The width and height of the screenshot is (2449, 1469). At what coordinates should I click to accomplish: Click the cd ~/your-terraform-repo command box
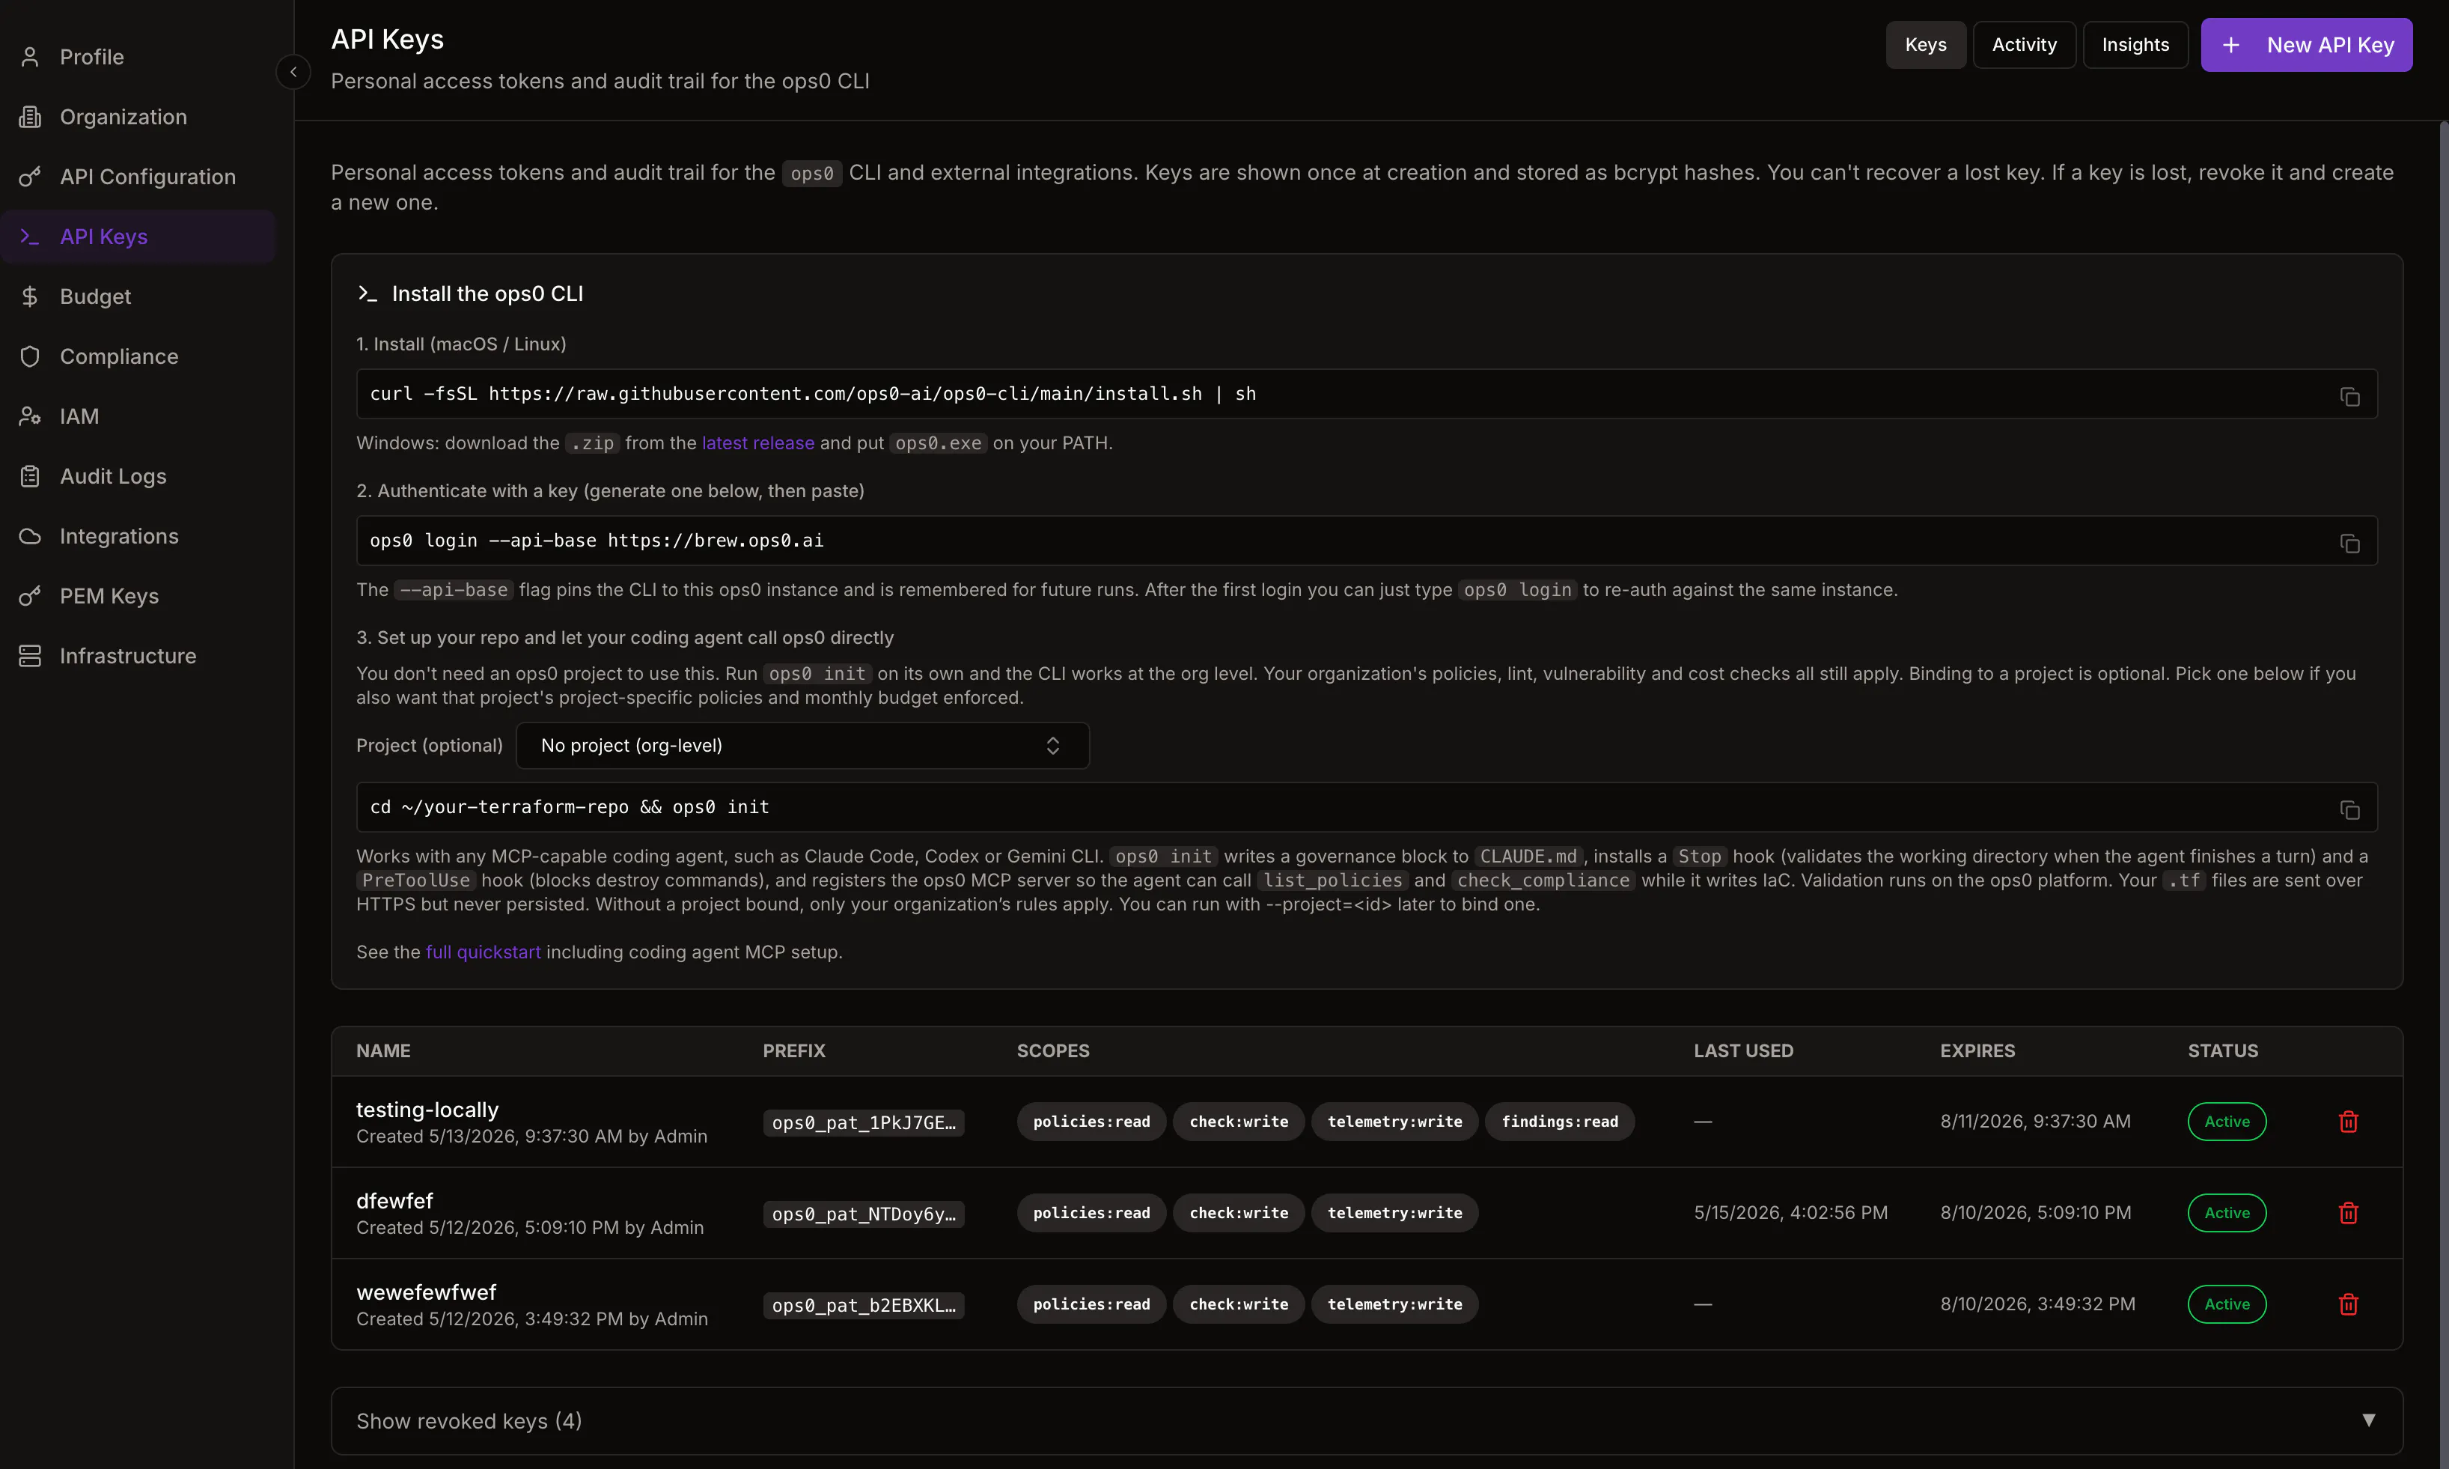click(x=1367, y=808)
